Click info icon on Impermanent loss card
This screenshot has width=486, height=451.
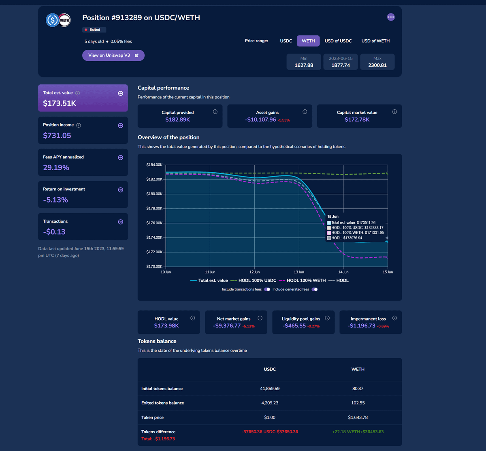[x=394, y=318]
